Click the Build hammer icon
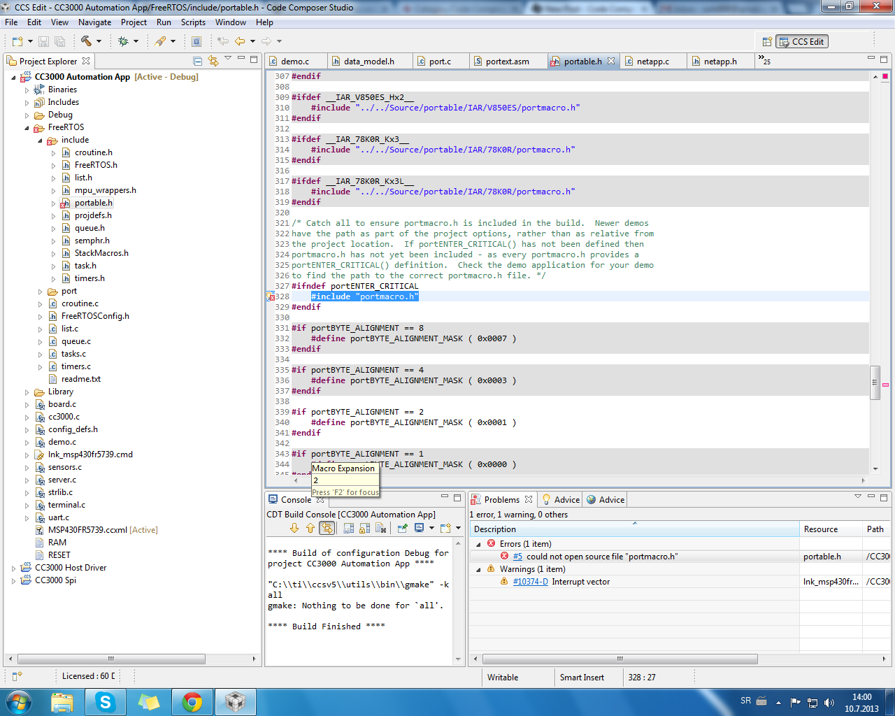895x716 pixels. (x=86, y=42)
